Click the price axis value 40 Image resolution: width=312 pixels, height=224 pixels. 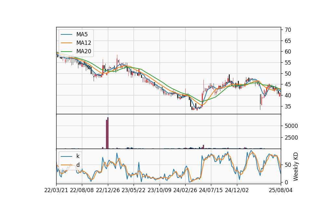click(x=288, y=95)
